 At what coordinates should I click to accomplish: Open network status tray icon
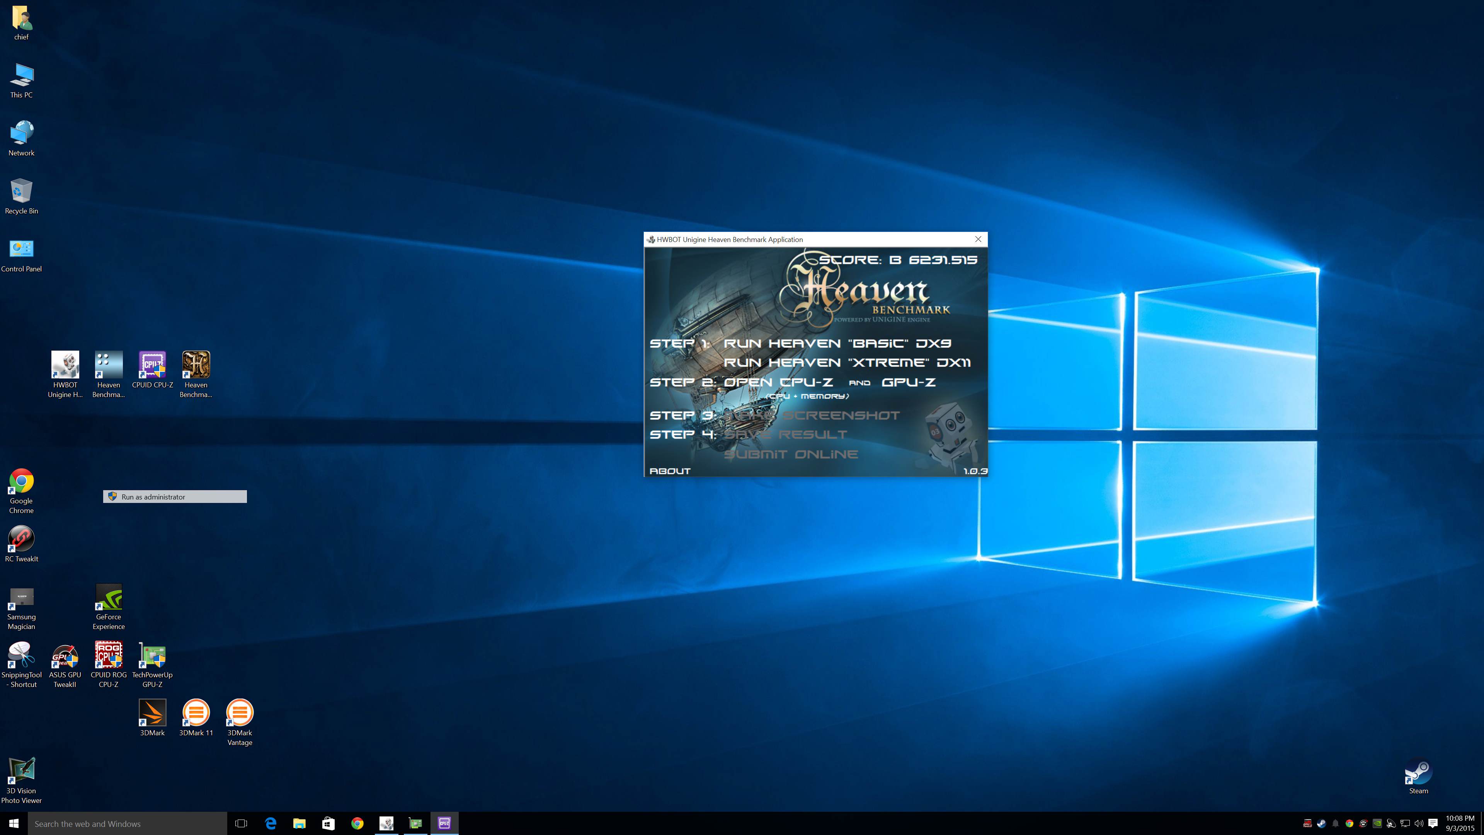(x=1405, y=823)
